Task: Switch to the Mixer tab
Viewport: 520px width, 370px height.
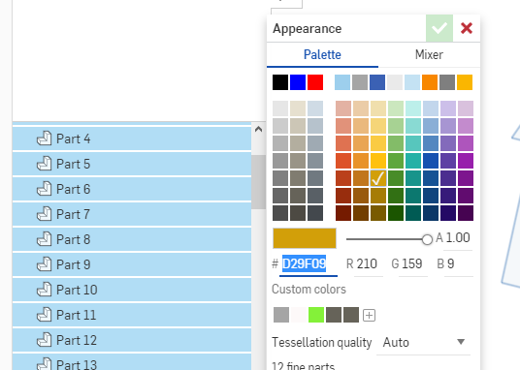Action: point(429,54)
